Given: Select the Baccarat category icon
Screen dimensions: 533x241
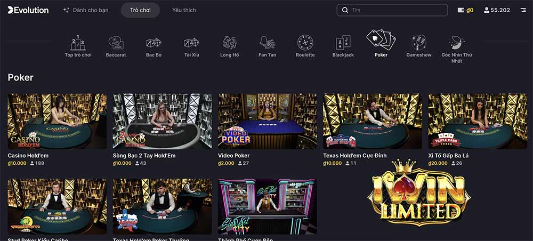Looking at the screenshot, I should pos(116,43).
